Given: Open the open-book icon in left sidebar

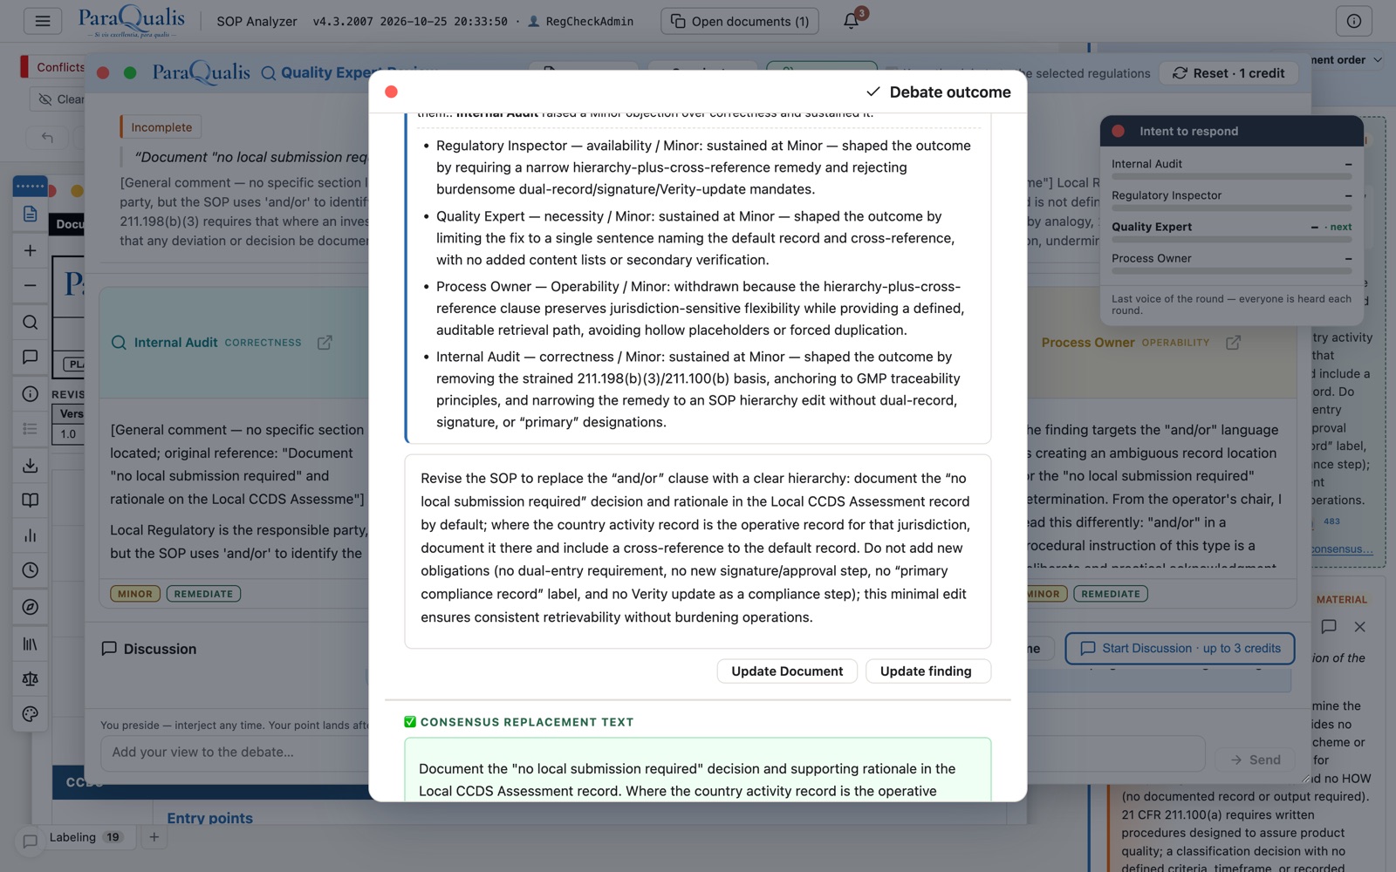Looking at the screenshot, I should (x=30, y=501).
